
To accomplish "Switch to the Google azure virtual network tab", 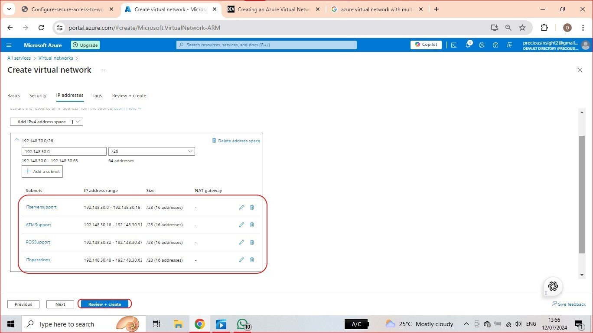I will click(377, 9).
